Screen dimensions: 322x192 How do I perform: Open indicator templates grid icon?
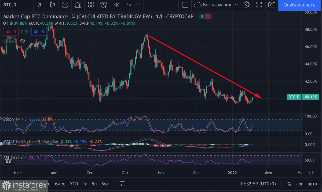tap(91, 5)
